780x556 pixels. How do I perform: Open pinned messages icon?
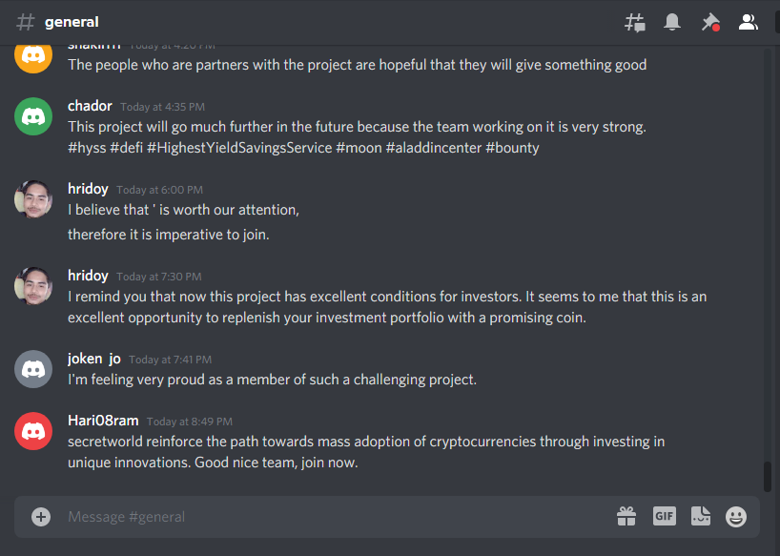[710, 22]
